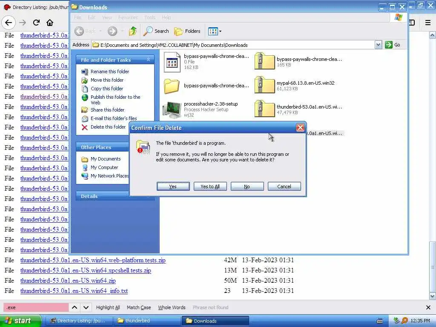Click Explorer Up folder icon
Image resolution: width=436 pixels, height=327 pixels.
pyautogui.click(x=133, y=31)
